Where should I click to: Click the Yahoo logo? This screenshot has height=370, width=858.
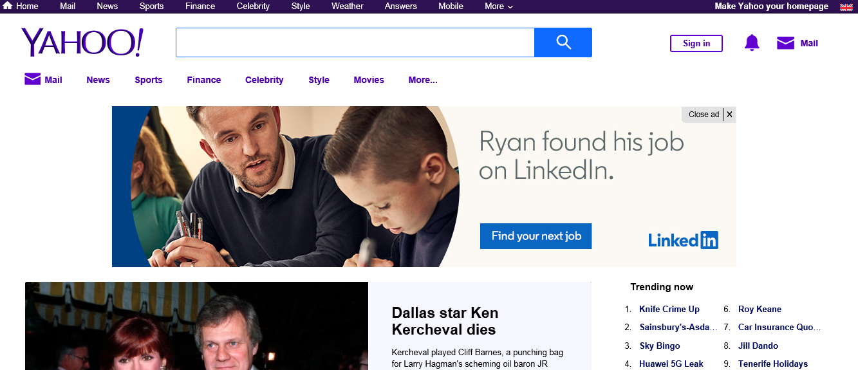coord(82,42)
